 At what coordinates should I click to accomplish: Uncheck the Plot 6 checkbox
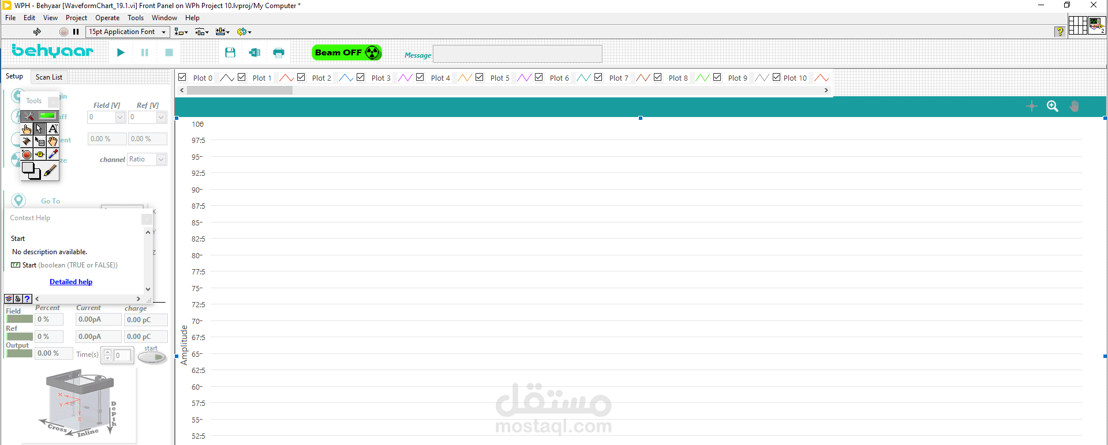tap(539, 77)
